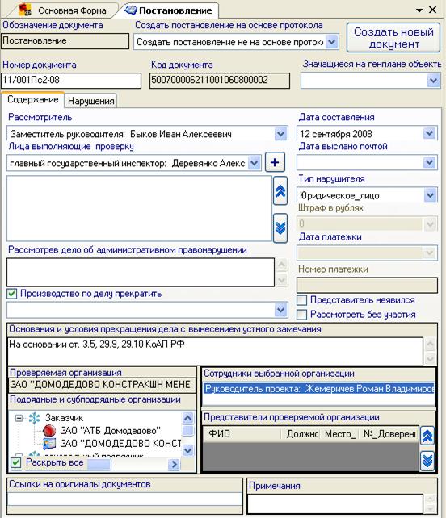
Task: Select ЗАО "ДОМОДЕДОВО КОНСТ" tree item
Action: point(120,443)
